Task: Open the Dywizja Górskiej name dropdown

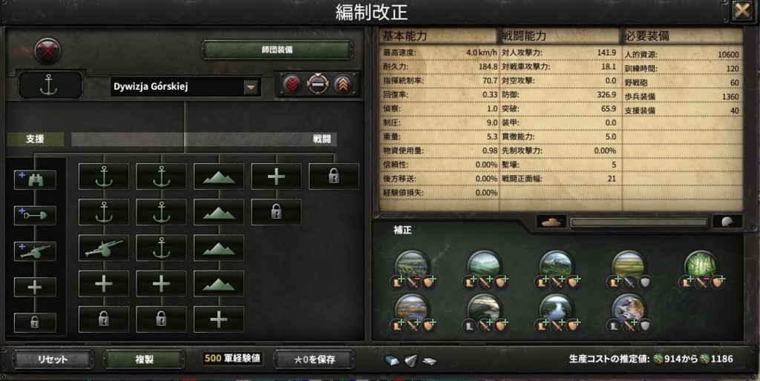Action: coord(251,87)
